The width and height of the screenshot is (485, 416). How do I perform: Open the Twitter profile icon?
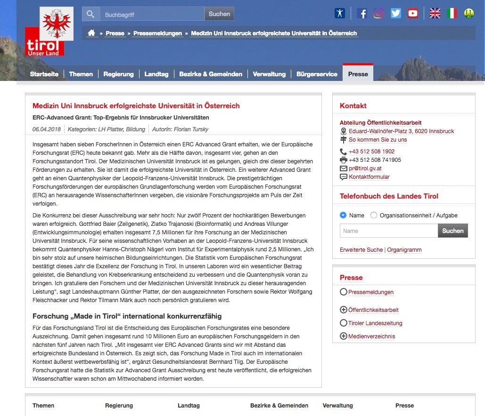(395, 13)
